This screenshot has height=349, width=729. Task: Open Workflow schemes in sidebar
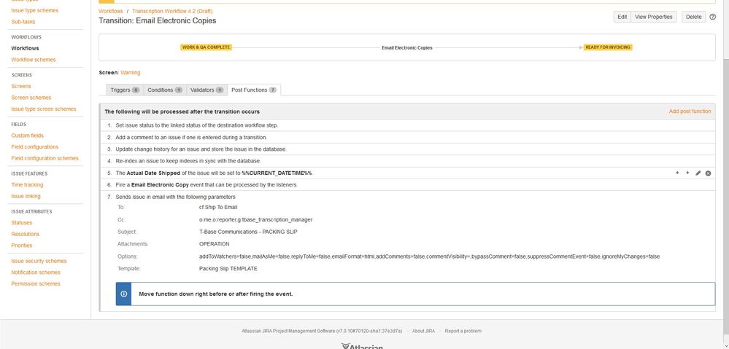point(34,60)
